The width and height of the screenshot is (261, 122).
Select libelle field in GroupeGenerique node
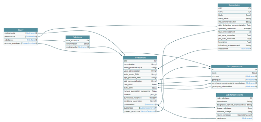pyautogui.click(x=234, y=73)
